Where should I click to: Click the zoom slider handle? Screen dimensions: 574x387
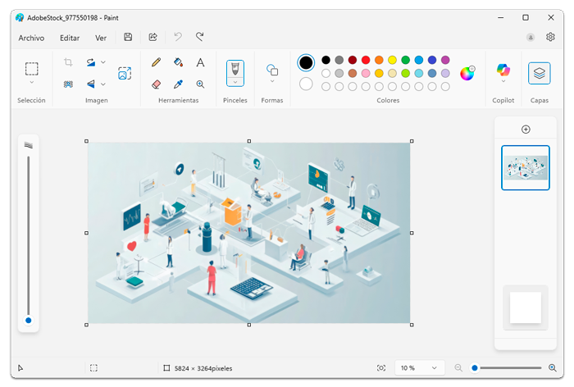coord(475,367)
